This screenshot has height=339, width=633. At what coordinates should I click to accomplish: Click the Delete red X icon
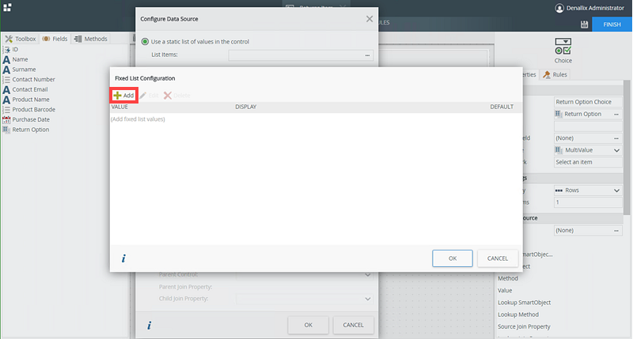(x=168, y=96)
